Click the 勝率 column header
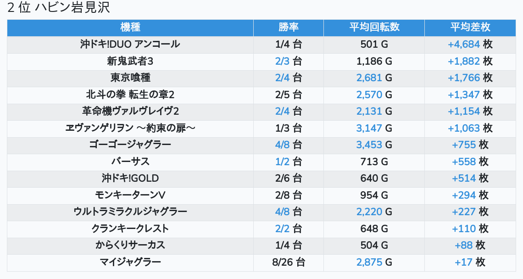Screen dimensions: 523x279 pos(289,28)
